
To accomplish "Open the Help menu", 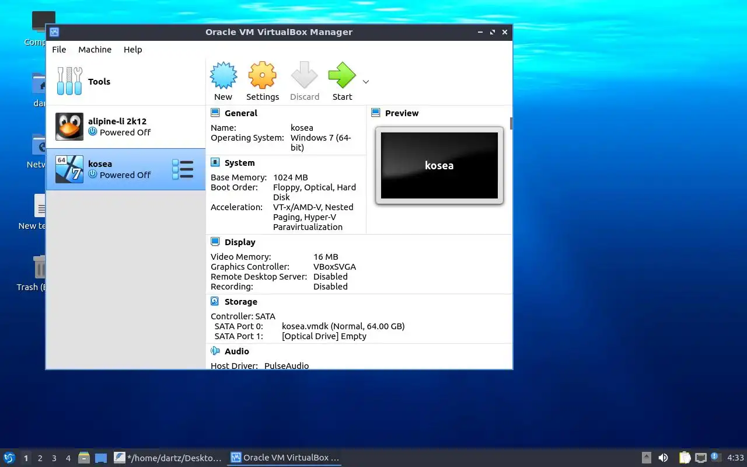I will [132, 50].
